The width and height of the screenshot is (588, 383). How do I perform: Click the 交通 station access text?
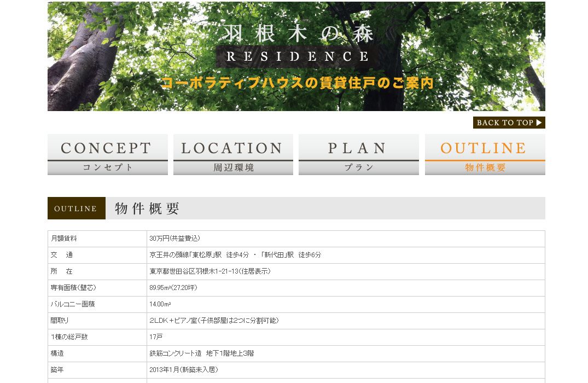click(235, 255)
